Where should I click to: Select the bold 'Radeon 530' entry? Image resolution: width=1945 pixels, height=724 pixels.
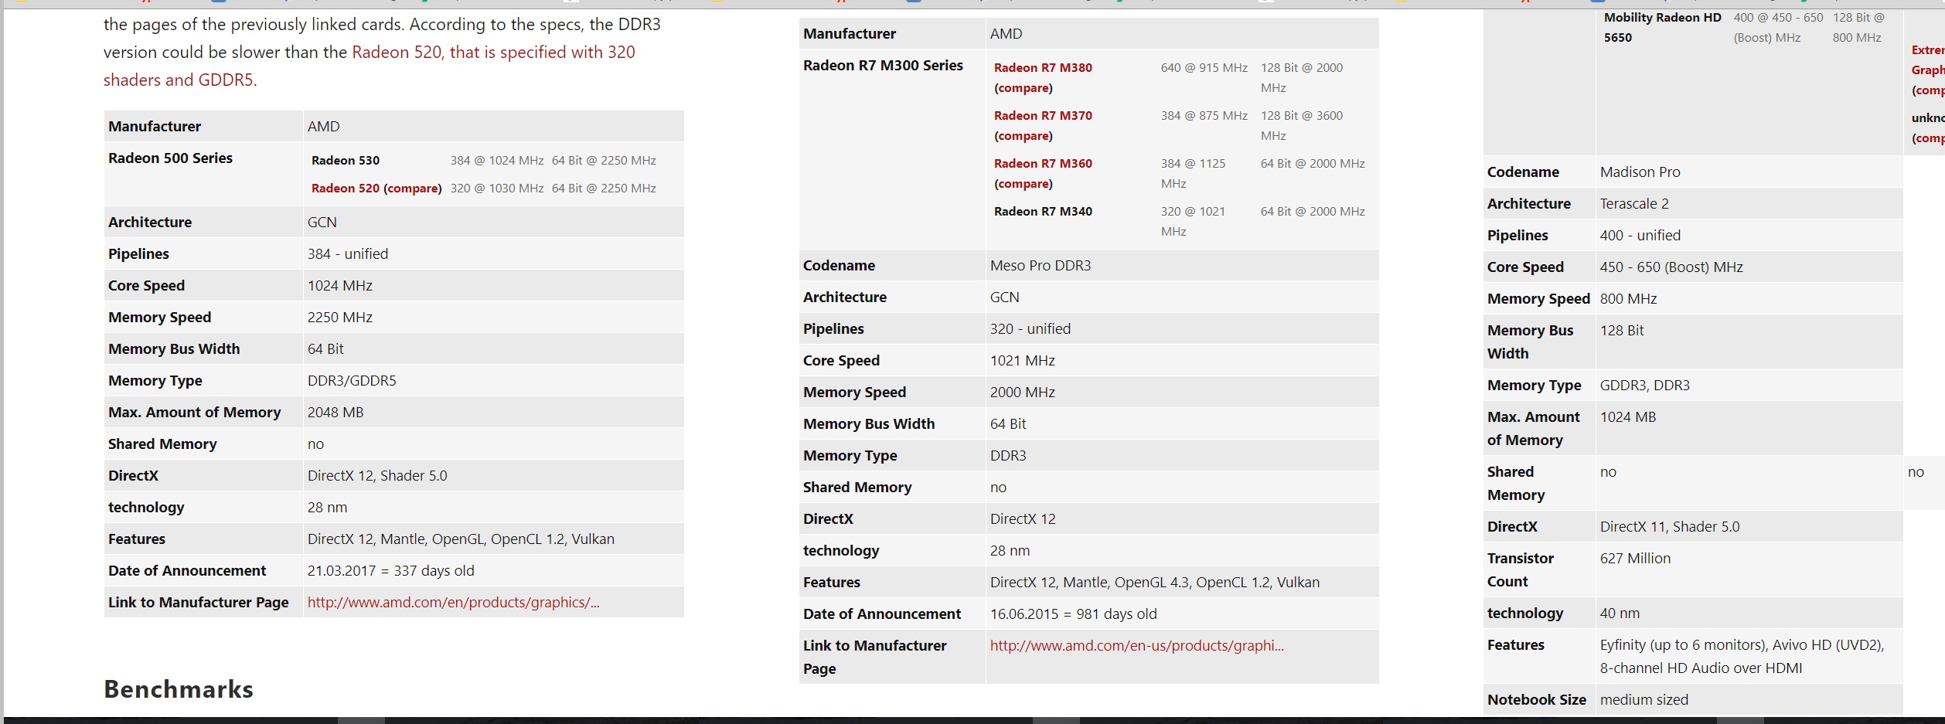coord(346,161)
